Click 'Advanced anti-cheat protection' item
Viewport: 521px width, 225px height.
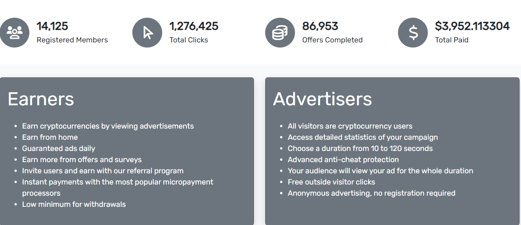(343, 160)
